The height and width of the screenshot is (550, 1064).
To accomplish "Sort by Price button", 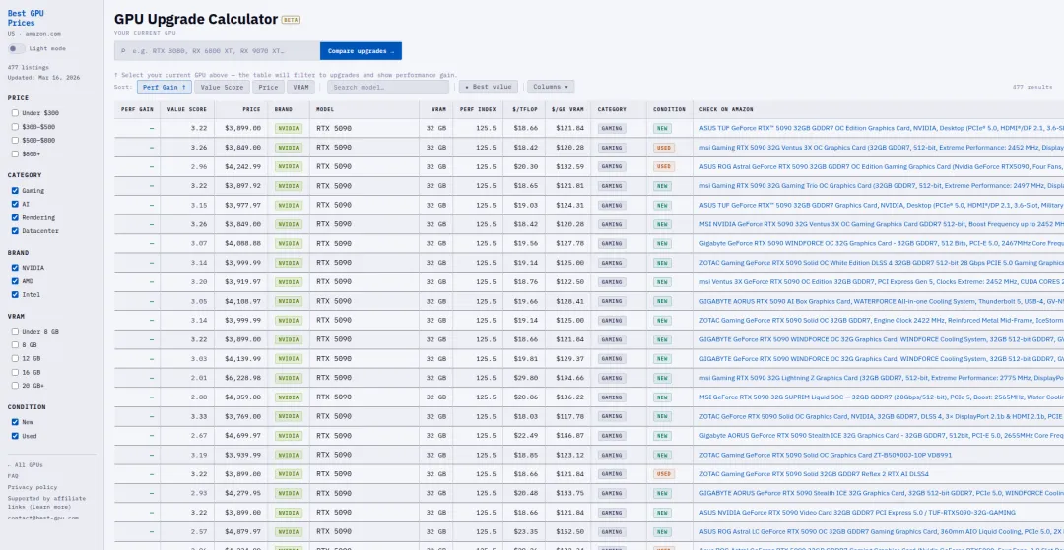I will click(268, 87).
